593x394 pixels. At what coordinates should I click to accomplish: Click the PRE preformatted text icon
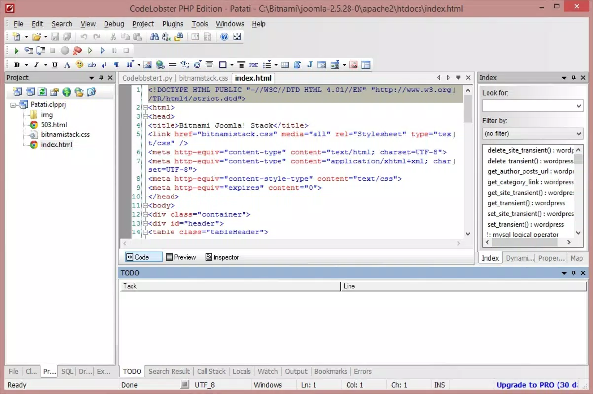tap(253, 65)
